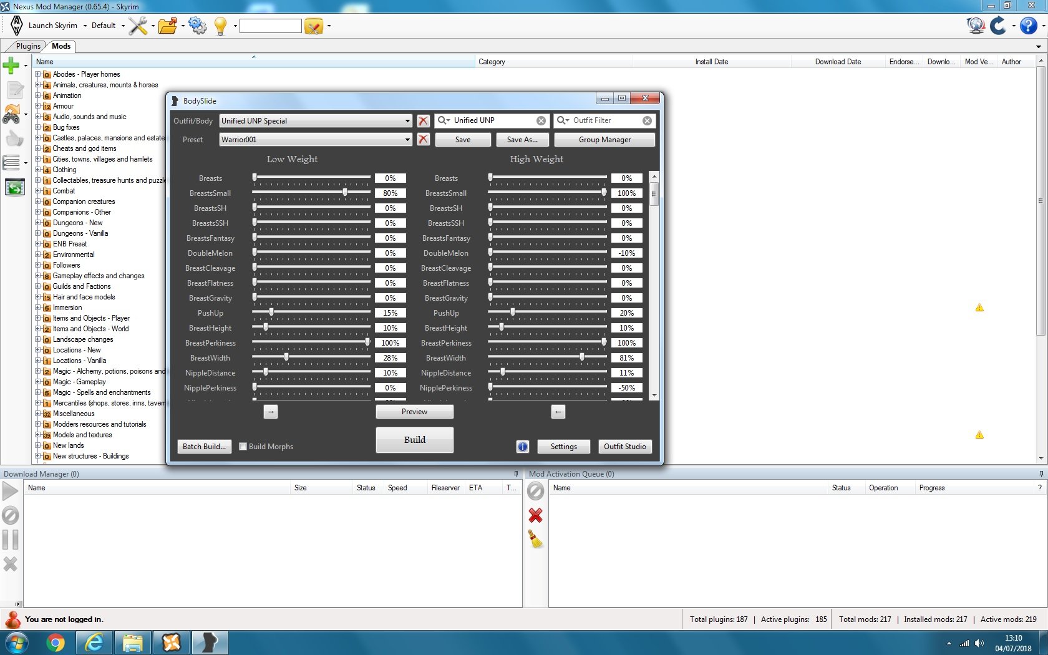Click the large Build button
The image size is (1048, 655).
pyautogui.click(x=414, y=440)
